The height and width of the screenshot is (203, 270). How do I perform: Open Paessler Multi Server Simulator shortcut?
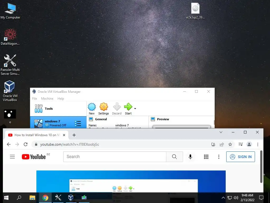tap(10, 65)
